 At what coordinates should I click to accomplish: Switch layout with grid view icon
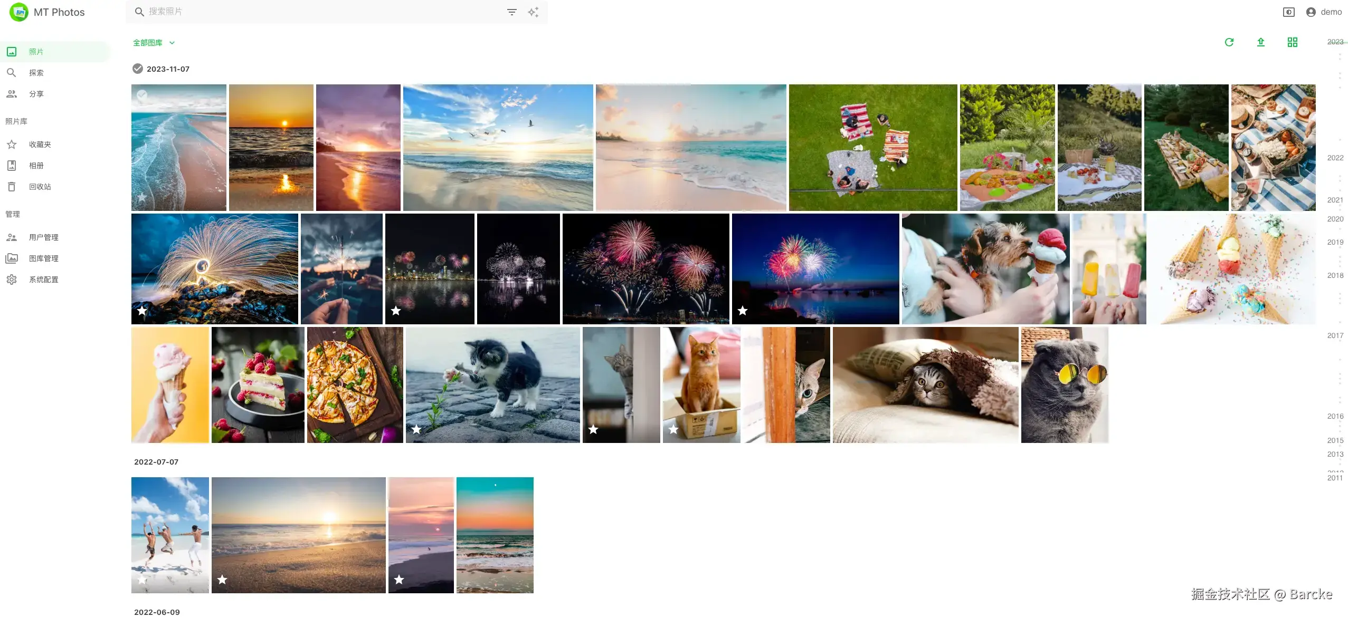(x=1292, y=42)
